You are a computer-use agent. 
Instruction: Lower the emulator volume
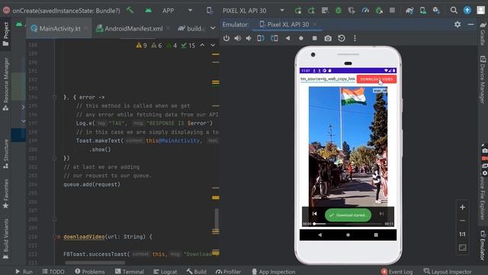(x=249, y=38)
